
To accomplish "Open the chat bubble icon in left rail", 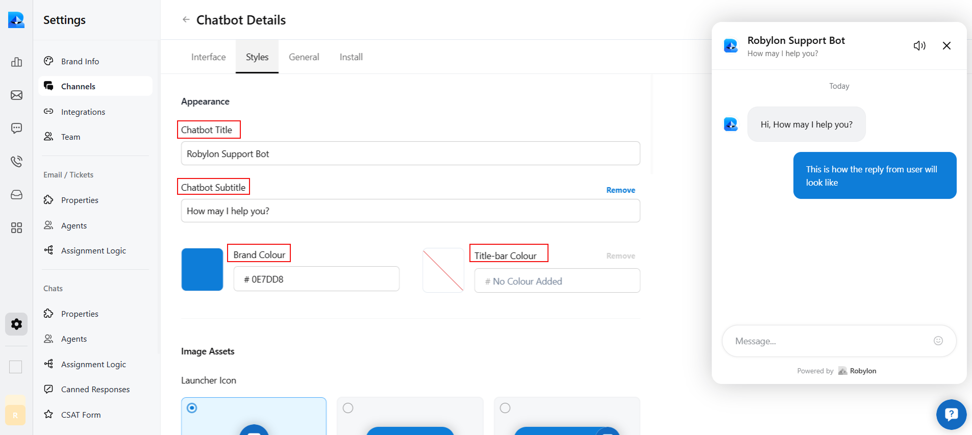I will tap(16, 129).
